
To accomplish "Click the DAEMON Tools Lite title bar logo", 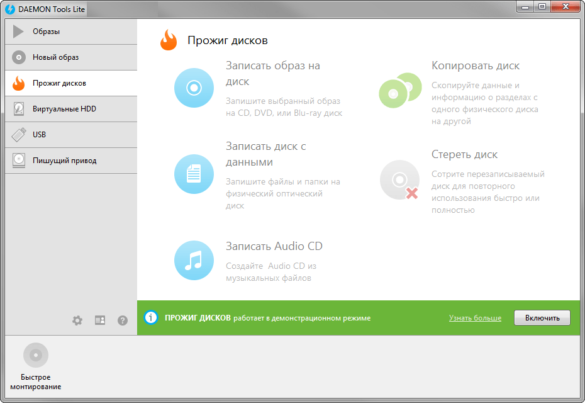I will 10,9.
